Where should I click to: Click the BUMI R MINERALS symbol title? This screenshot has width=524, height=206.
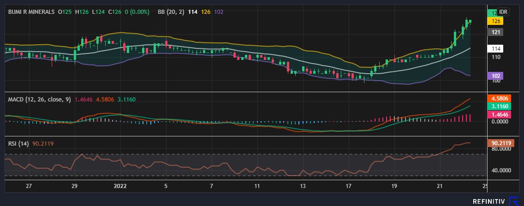[x=31, y=12]
